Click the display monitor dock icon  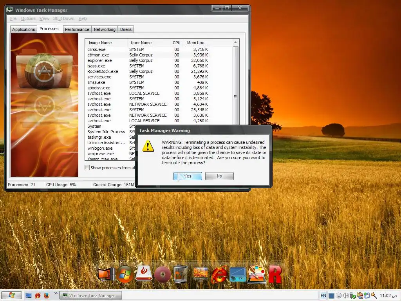click(200, 274)
